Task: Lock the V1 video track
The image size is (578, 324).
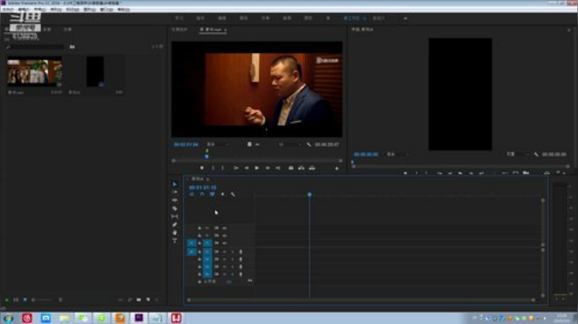Action: (x=199, y=243)
